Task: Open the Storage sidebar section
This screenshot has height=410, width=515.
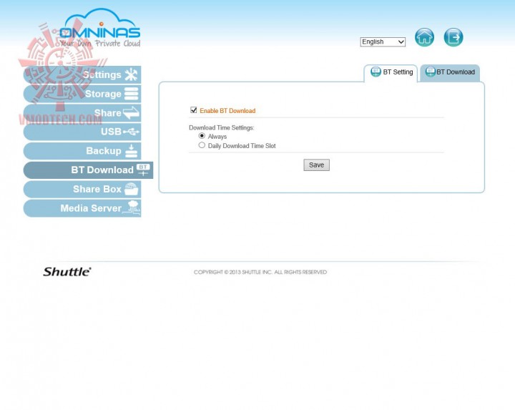Action: [82, 94]
